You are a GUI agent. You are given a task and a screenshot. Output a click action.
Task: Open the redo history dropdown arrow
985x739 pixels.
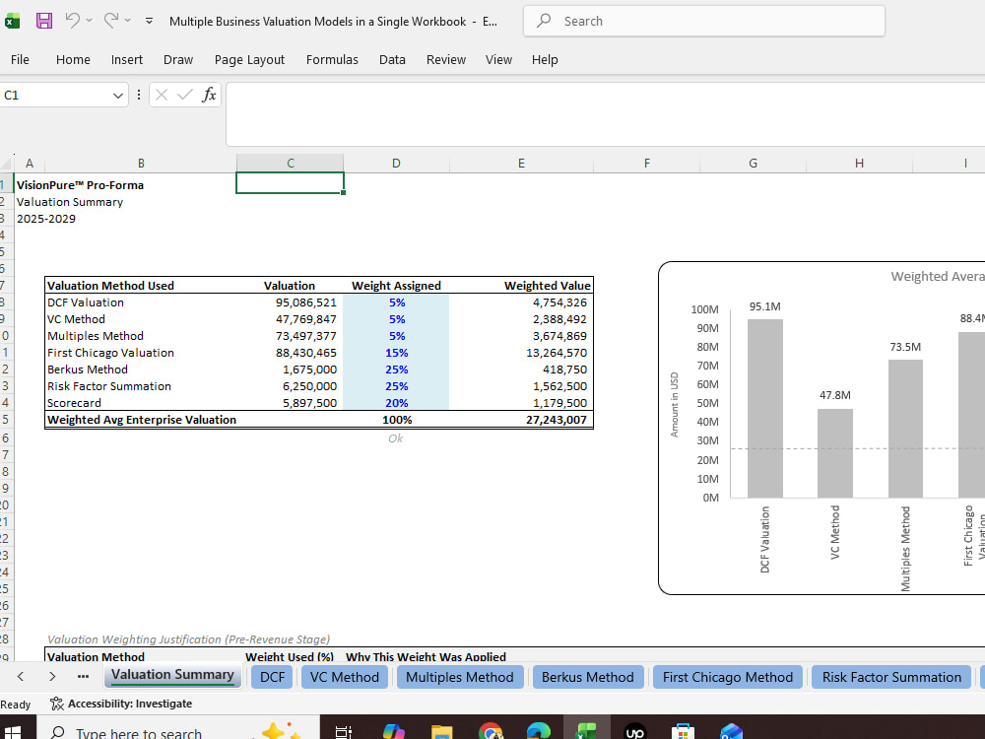[127, 21]
